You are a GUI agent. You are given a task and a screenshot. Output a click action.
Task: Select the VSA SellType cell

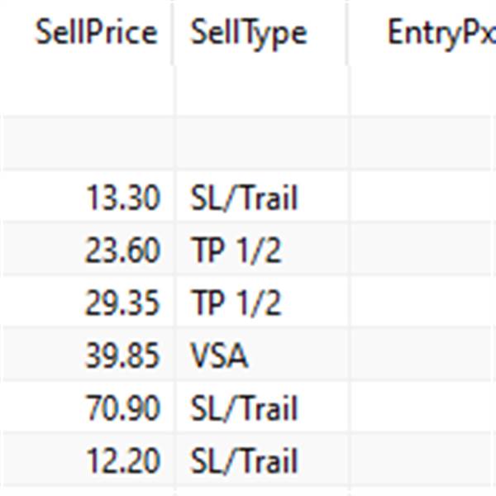click(219, 356)
